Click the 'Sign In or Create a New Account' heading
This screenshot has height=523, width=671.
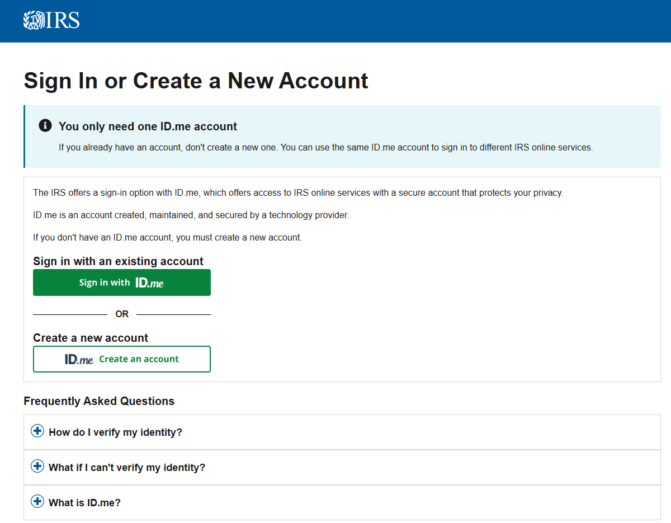click(196, 81)
